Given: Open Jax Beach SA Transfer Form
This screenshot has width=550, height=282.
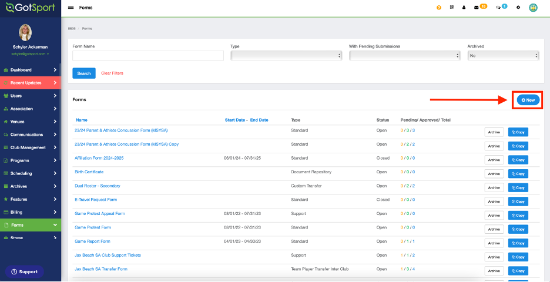Looking at the screenshot, I should point(101,269).
